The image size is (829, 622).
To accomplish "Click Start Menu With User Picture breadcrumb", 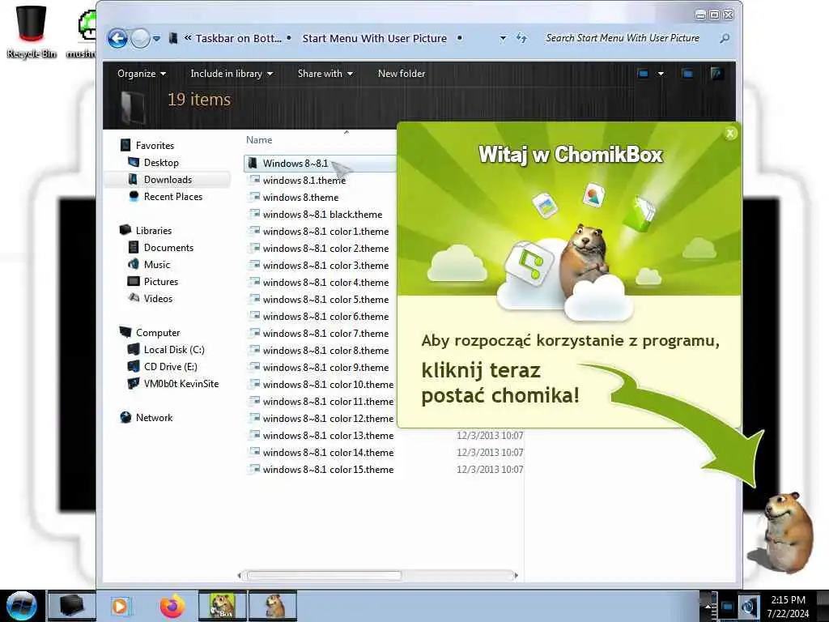I will pos(374,38).
